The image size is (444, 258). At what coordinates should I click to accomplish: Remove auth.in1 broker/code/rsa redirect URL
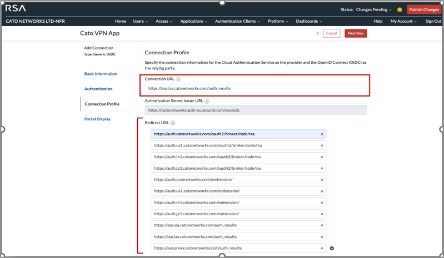tap(322, 157)
